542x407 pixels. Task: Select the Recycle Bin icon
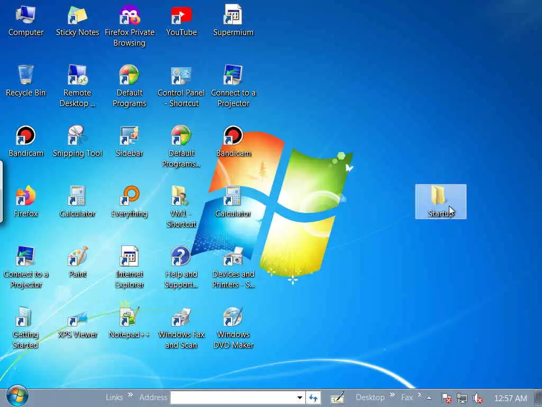click(x=26, y=81)
